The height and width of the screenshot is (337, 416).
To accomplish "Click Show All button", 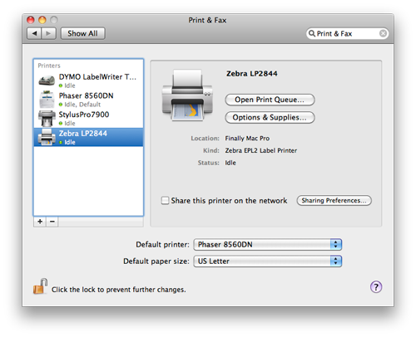I will click(82, 33).
